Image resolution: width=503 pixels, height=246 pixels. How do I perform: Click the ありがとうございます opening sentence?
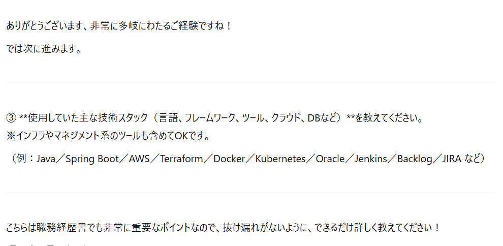(118, 26)
